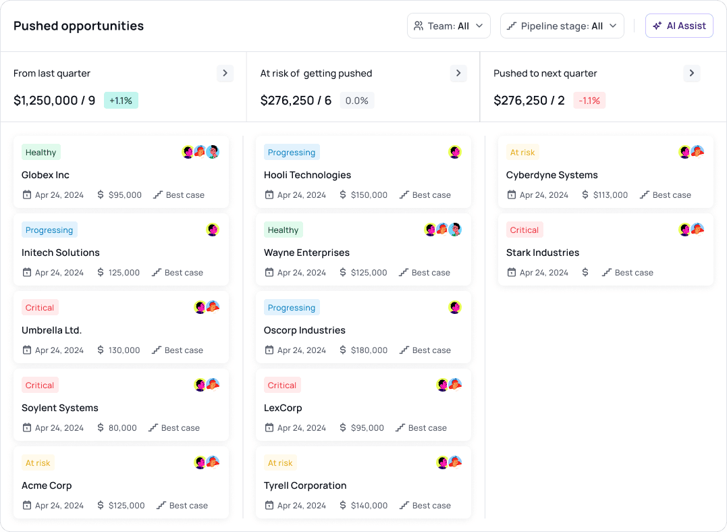Viewport: 727px width, 532px height.
Task: Open the Pipeline stage filter dropdown
Action: tap(562, 26)
